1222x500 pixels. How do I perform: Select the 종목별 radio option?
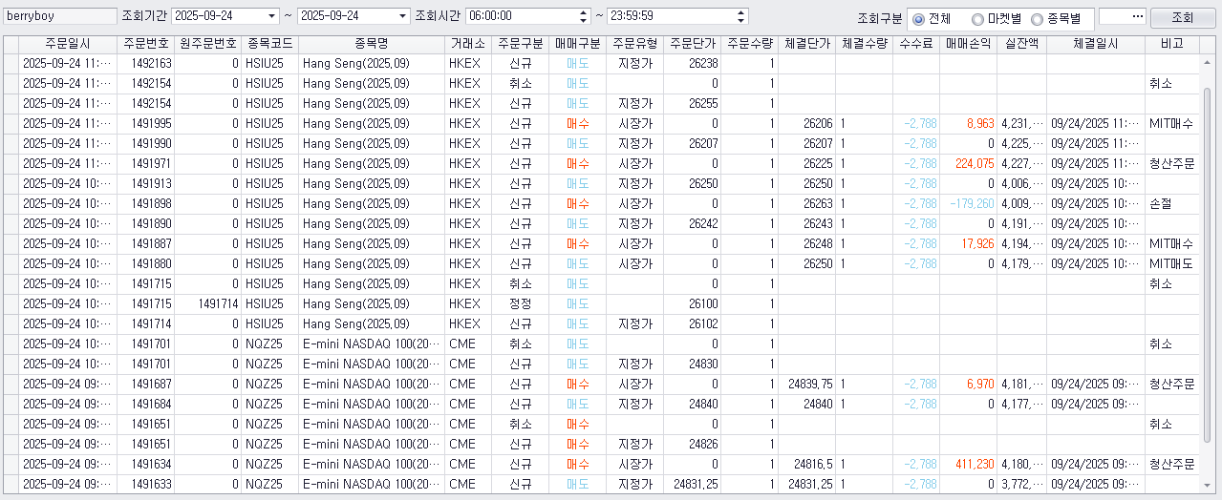point(1057,18)
